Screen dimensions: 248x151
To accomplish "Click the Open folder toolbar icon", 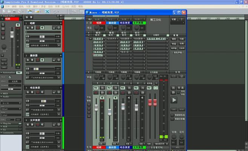I will [x=9, y=12].
